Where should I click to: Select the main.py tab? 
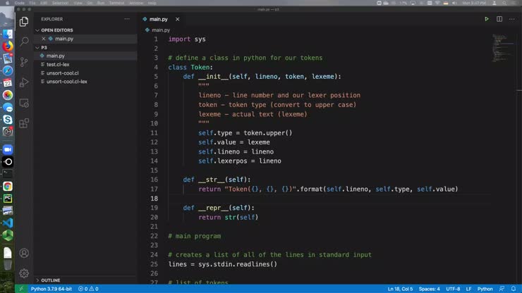click(159, 19)
